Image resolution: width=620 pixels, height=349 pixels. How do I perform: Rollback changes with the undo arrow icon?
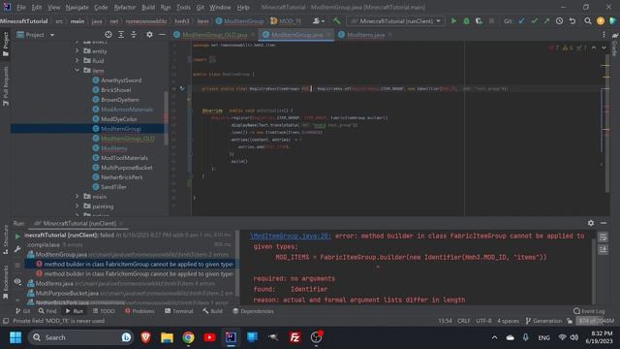tap(573, 21)
